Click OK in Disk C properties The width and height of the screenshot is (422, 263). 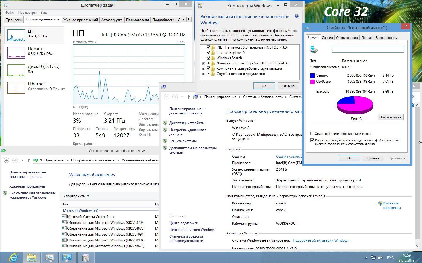[x=350, y=158]
